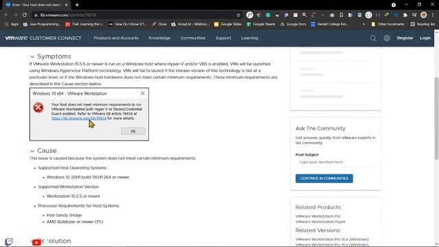
Task: Click the colorful pinwheel extension icon
Action: pyautogui.click(x=259, y=15)
